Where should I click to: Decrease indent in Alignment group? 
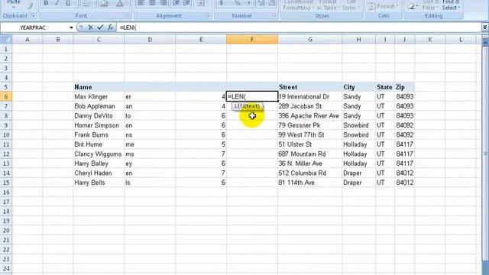tap(176, 3)
